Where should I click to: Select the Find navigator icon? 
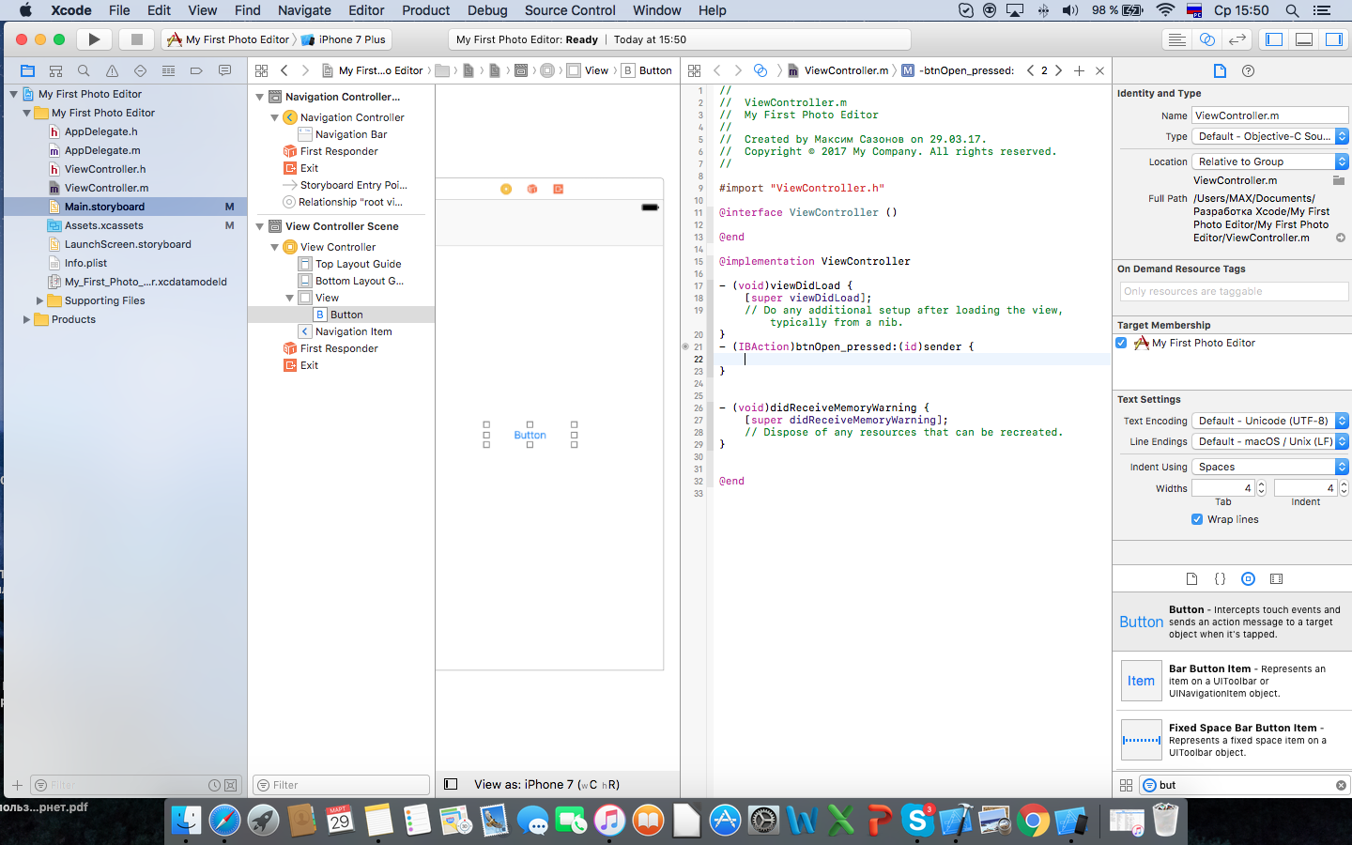tap(84, 71)
